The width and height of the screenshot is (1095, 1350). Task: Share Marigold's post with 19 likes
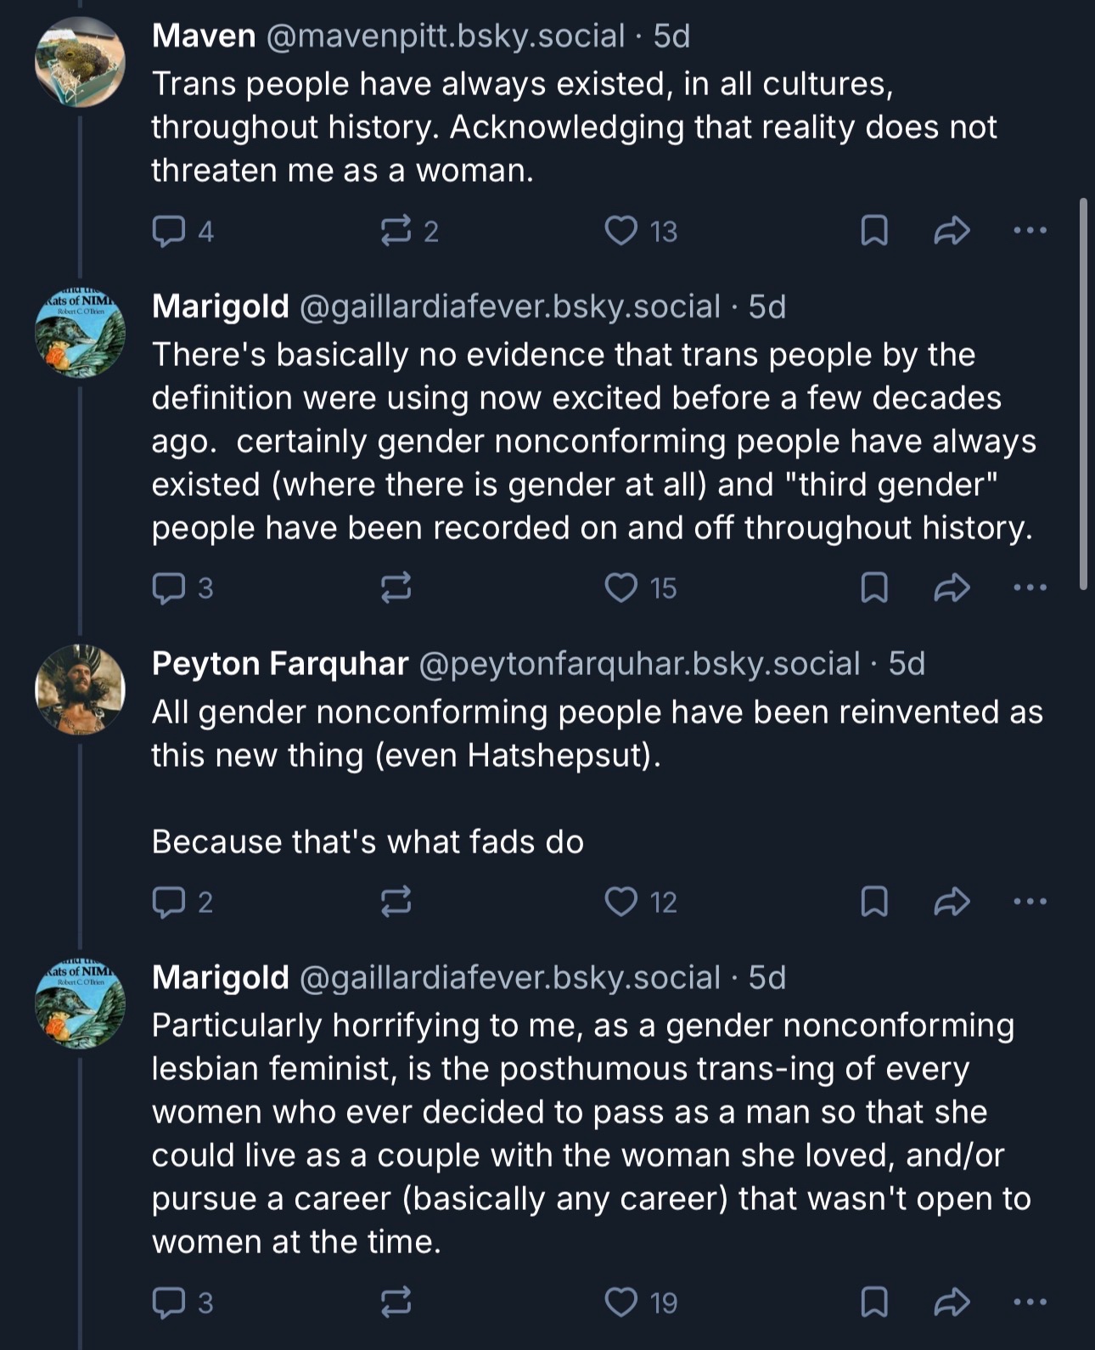point(952,1302)
